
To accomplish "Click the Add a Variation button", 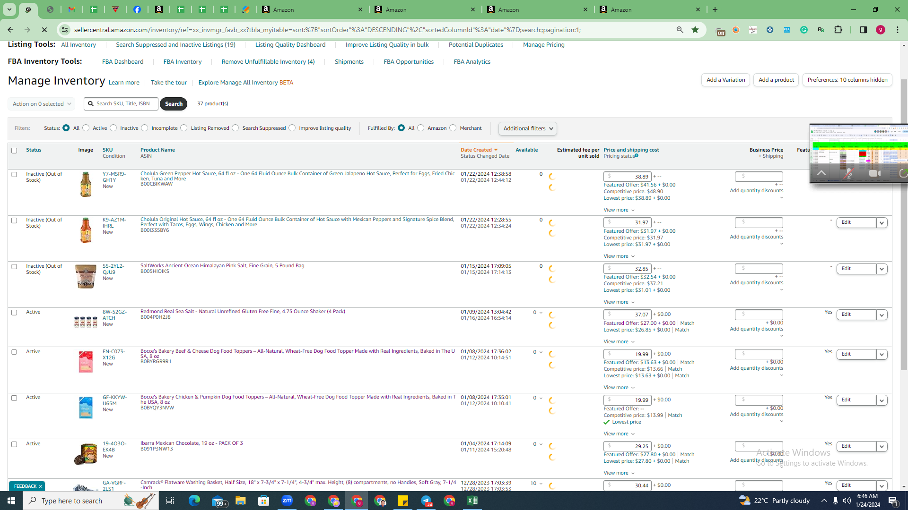I will point(725,80).
